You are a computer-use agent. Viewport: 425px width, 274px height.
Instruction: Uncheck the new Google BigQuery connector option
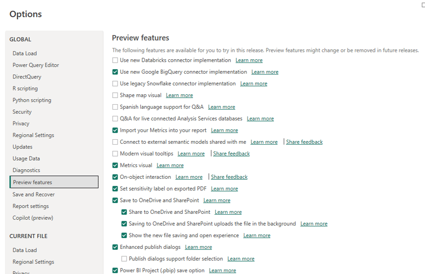(x=115, y=72)
